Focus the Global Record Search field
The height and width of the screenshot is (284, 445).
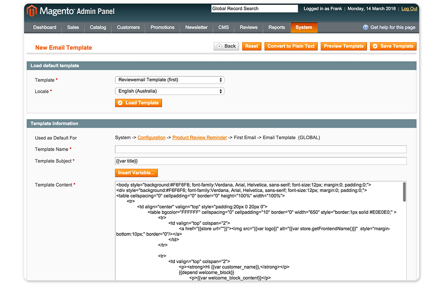coord(255,9)
